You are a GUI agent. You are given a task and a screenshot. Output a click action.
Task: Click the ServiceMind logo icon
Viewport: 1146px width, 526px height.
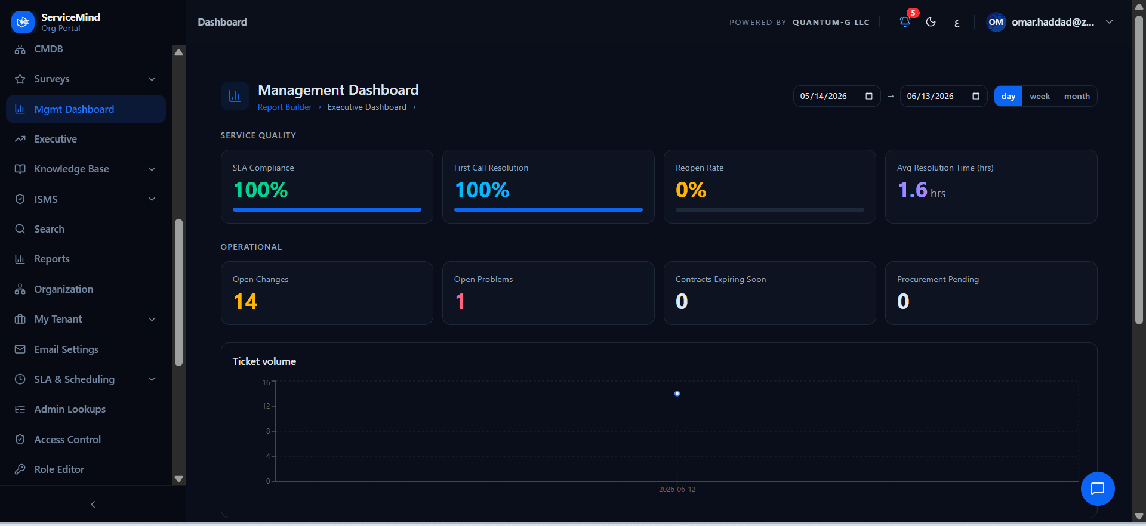click(x=23, y=22)
